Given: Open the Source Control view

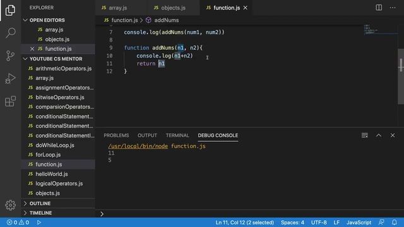Looking at the screenshot, I should [x=10, y=55].
